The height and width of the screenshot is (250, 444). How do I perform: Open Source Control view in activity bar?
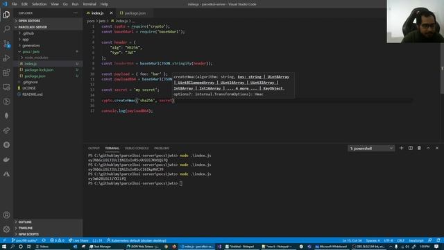click(x=6, y=44)
